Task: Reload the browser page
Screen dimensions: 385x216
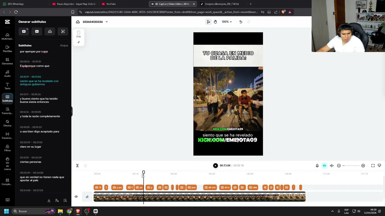Action: 16,12
